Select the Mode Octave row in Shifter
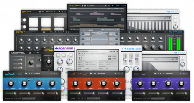This screenshot has width=194, height=103. [x=87, y=68]
